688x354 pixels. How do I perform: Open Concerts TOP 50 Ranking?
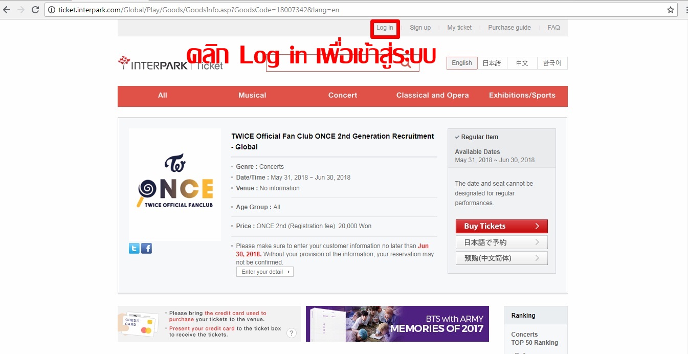point(535,339)
